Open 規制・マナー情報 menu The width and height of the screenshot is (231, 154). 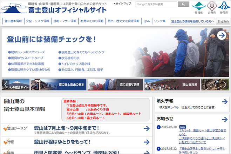click(65, 21)
